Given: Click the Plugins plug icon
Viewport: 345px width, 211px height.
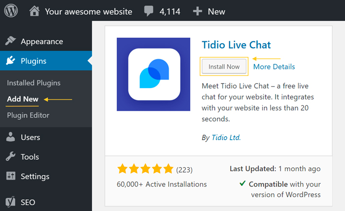Looking at the screenshot, I should tap(10, 60).
